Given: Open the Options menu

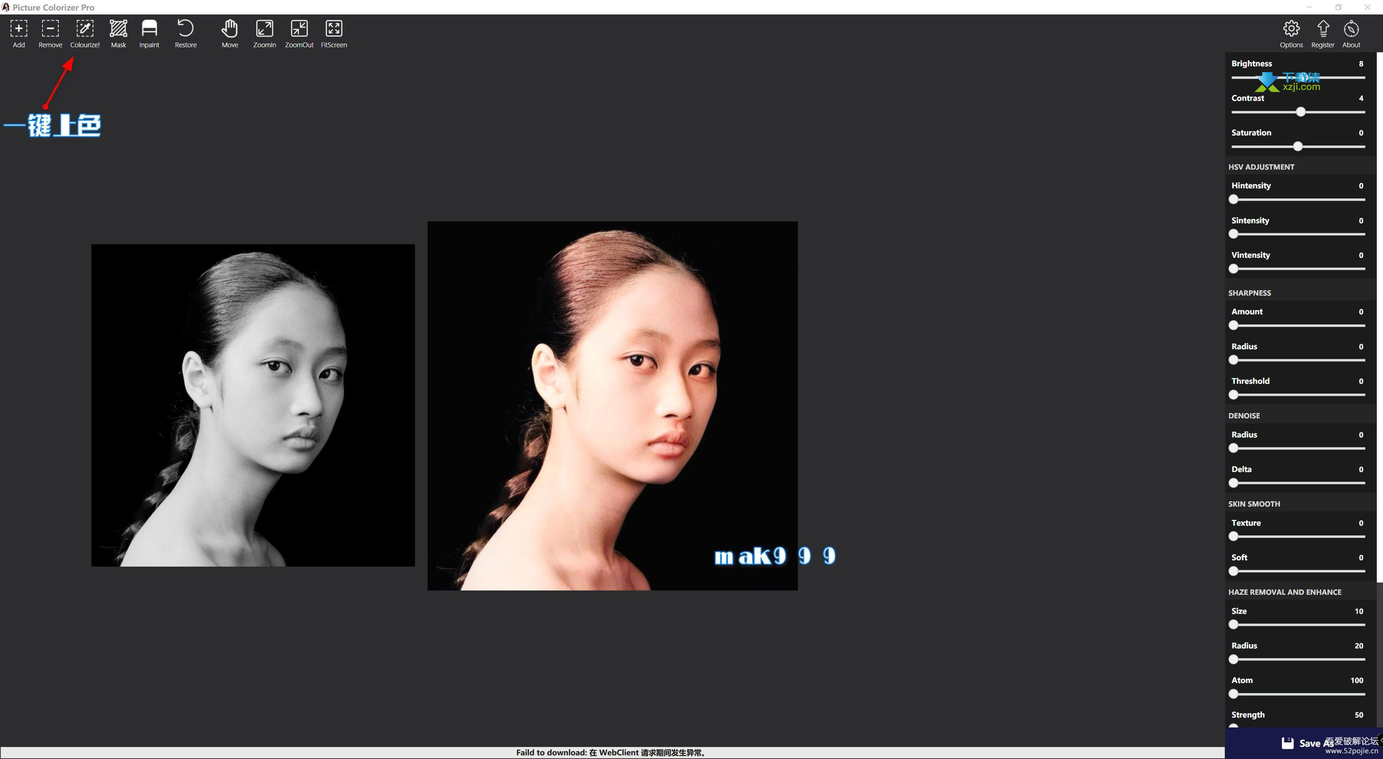Looking at the screenshot, I should 1291,33.
